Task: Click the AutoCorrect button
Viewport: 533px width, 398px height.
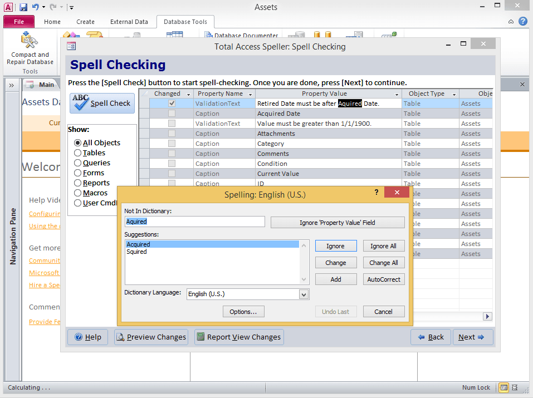Action: point(384,279)
